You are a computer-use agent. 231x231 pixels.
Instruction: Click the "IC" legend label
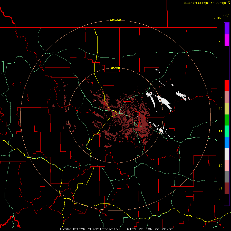point(220,166)
